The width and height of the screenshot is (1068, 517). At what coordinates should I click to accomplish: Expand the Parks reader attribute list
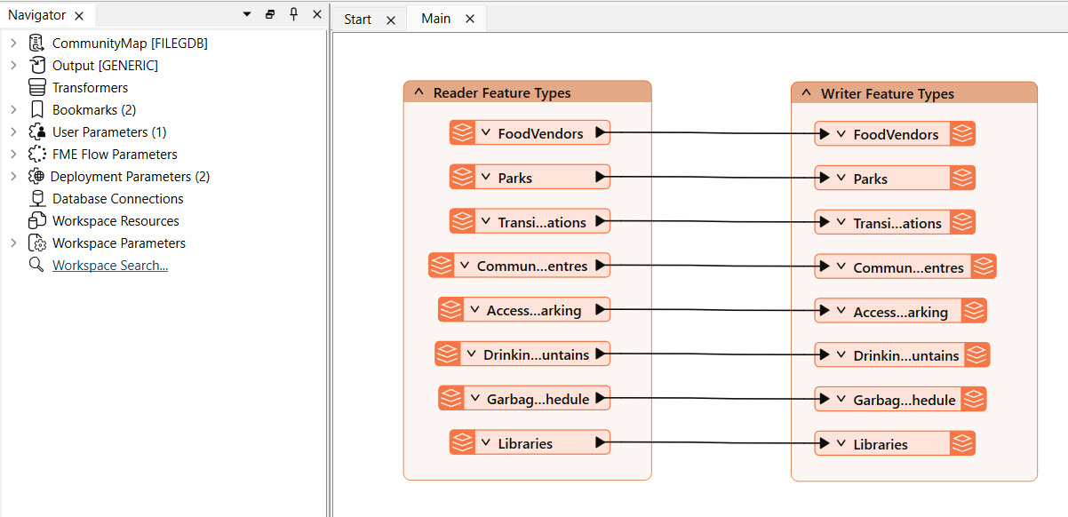pos(486,178)
